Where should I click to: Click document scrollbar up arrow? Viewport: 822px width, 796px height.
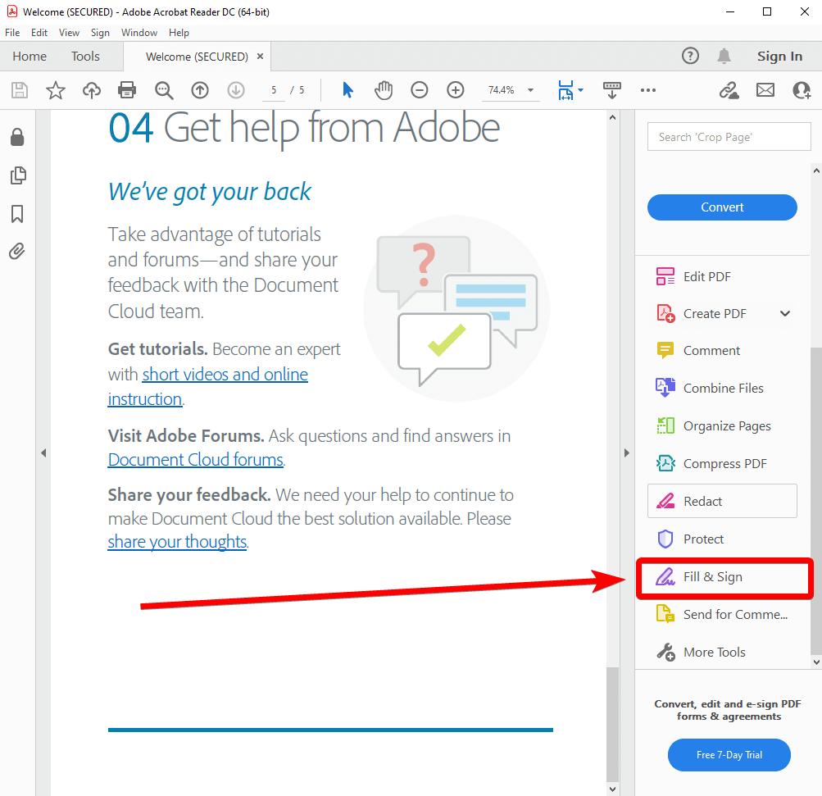click(612, 117)
